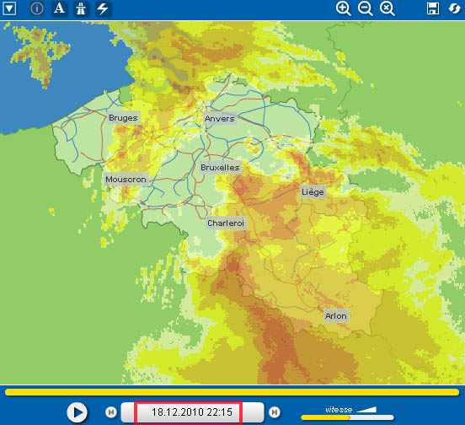This screenshot has width=465, height=425.
Task: Reset zoom with the magnifier X icon
Action: tap(387, 8)
